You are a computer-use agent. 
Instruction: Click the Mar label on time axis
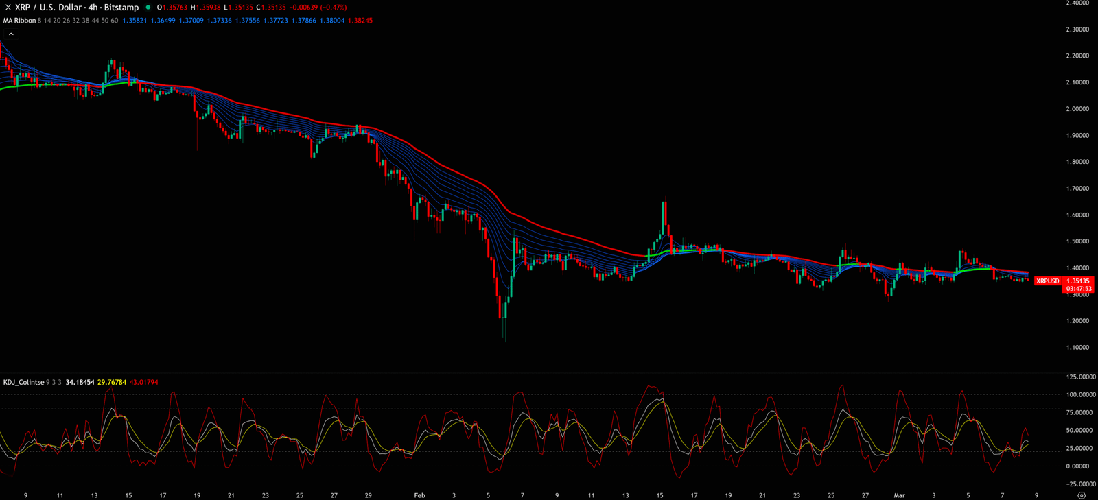tap(899, 495)
